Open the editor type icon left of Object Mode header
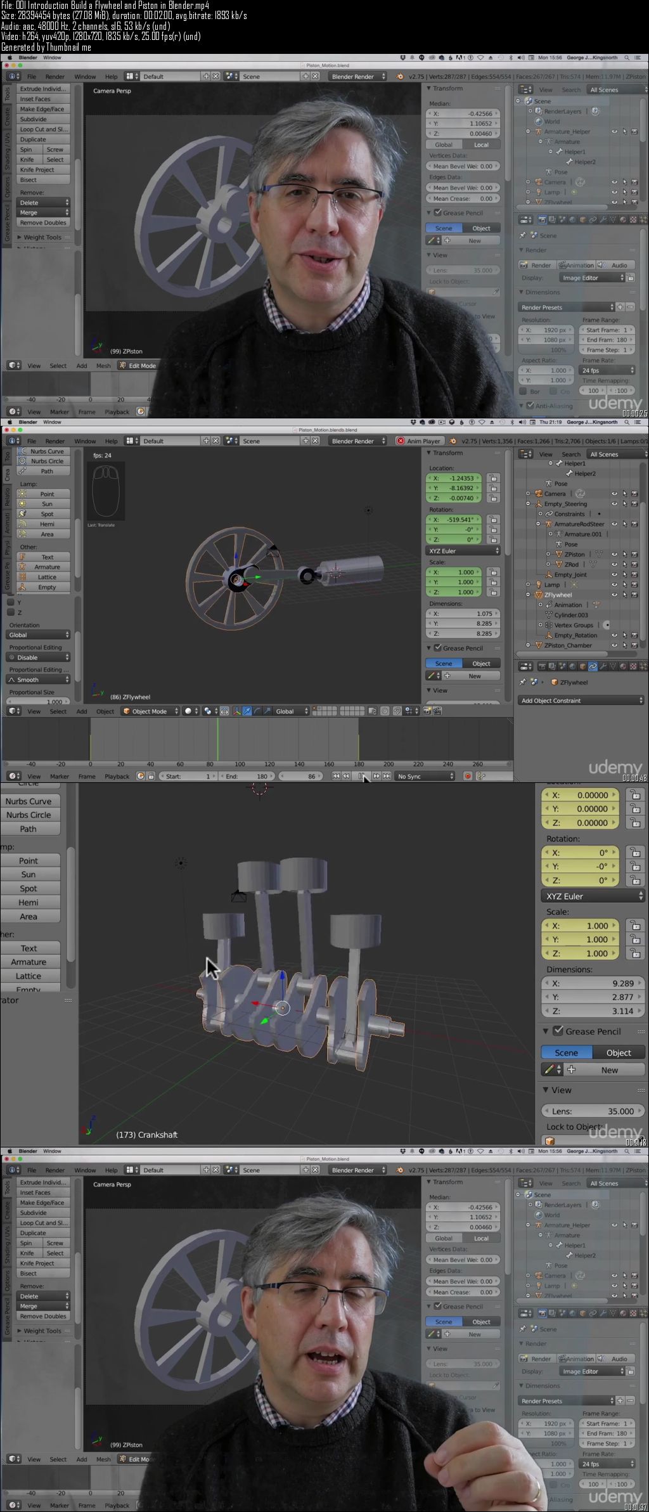The height and width of the screenshot is (1512, 649). pos(14,711)
